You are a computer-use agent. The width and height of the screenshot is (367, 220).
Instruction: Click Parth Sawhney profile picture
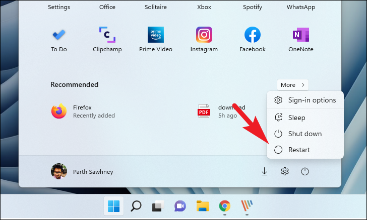coord(59,171)
